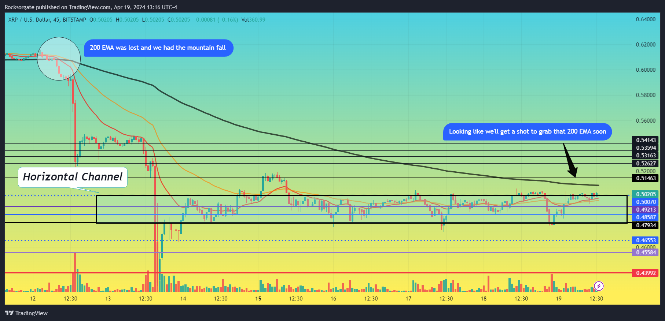The width and height of the screenshot is (665, 321).
Task: Click the circle highlighting the 200 EMA loss
Action: tap(59, 59)
